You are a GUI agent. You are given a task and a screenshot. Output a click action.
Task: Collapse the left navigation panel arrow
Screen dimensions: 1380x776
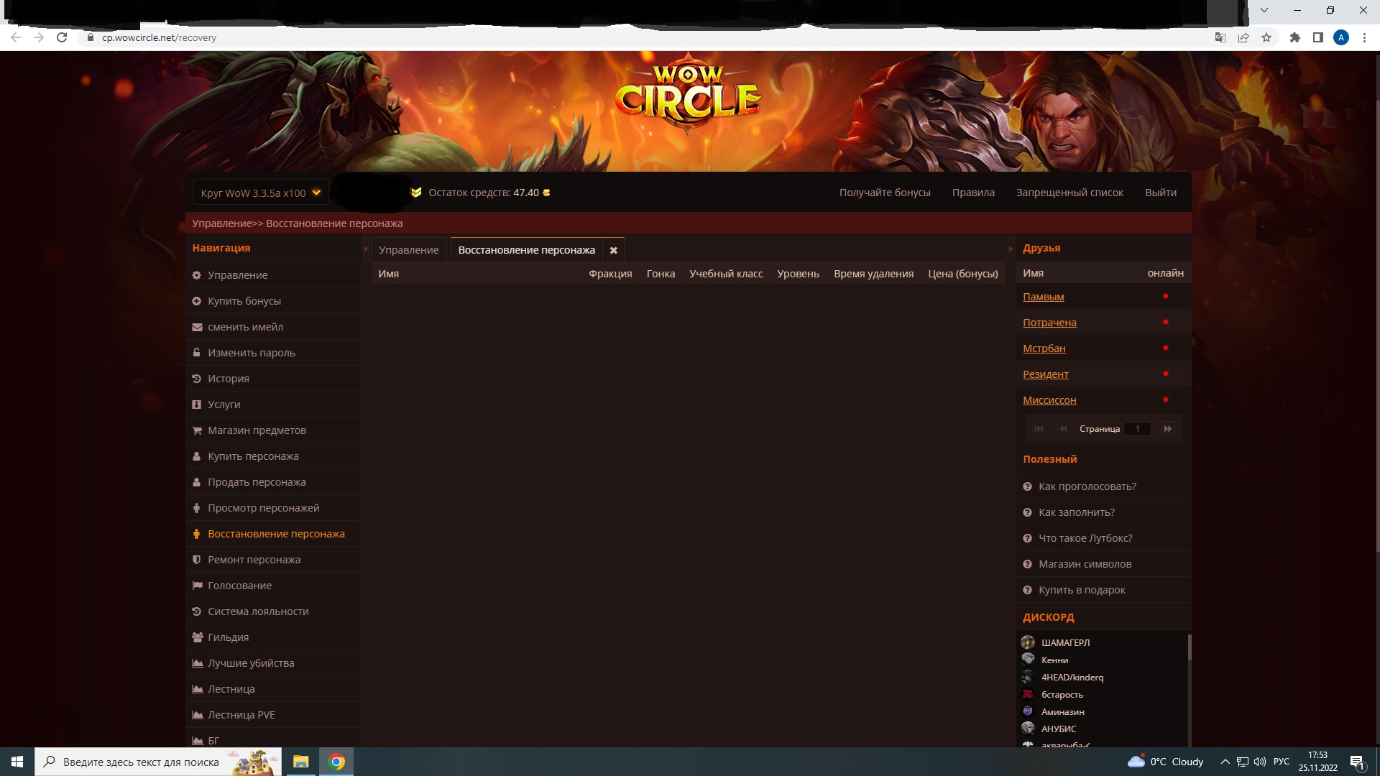[x=366, y=249]
